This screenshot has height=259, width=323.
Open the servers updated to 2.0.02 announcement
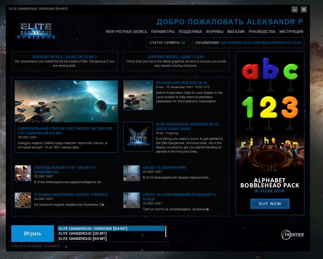point(260,43)
